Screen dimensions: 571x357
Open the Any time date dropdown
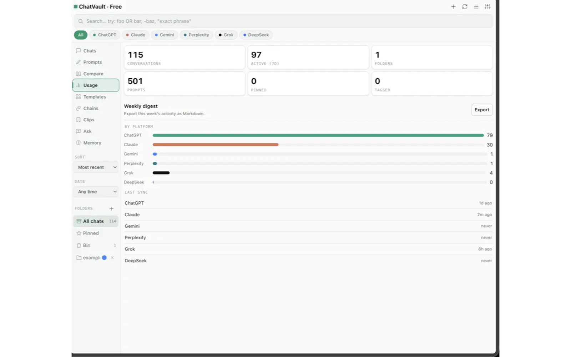[96, 192]
